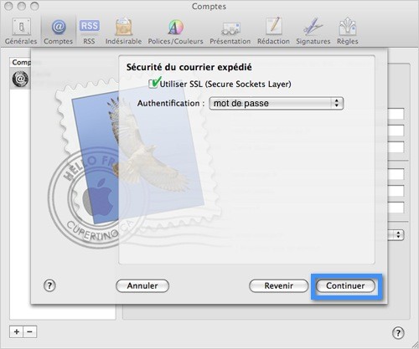Open help in the setup sheet
The image size is (419, 349).
[49, 285]
